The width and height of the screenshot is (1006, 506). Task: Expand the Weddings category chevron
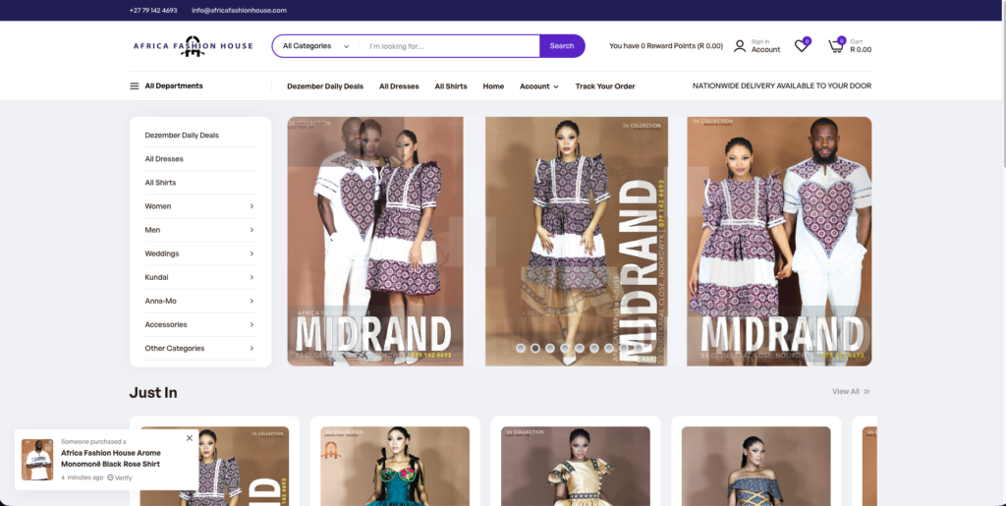[x=251, y=253]
